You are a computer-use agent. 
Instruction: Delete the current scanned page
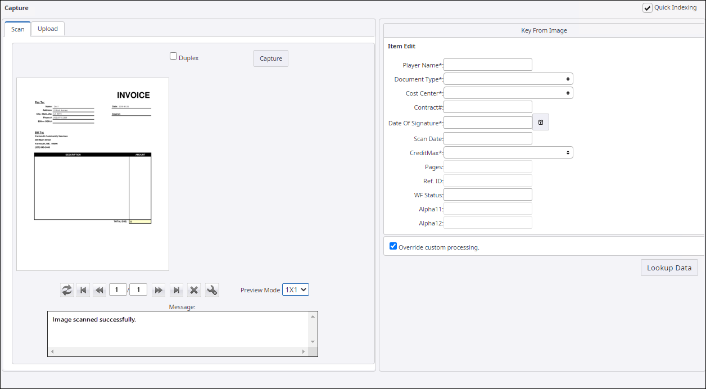click(194, 290)
